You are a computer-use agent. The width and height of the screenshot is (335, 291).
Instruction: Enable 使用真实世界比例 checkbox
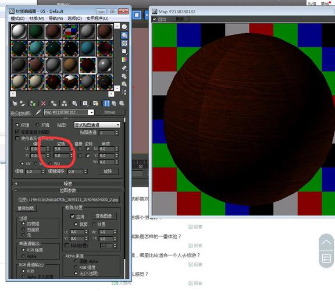click(x=17, y=138)
